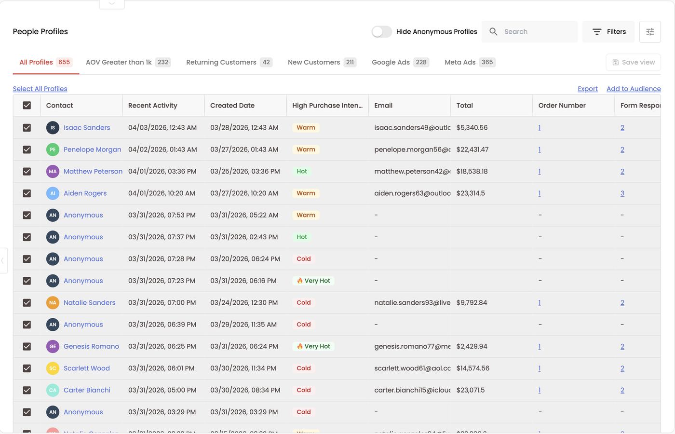Click form response 2 for Genesis Romano

click(x=622, y=346)
